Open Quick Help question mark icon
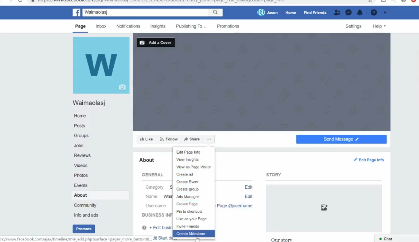Screen dimensions: 419x242 tap(374, 12)
